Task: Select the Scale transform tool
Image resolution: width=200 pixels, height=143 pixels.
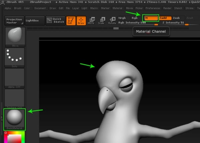Action: pos(102,21)
